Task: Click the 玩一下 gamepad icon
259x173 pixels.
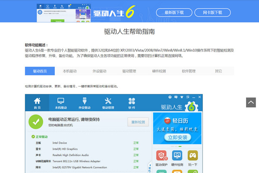Action: (x=193, y=155)
